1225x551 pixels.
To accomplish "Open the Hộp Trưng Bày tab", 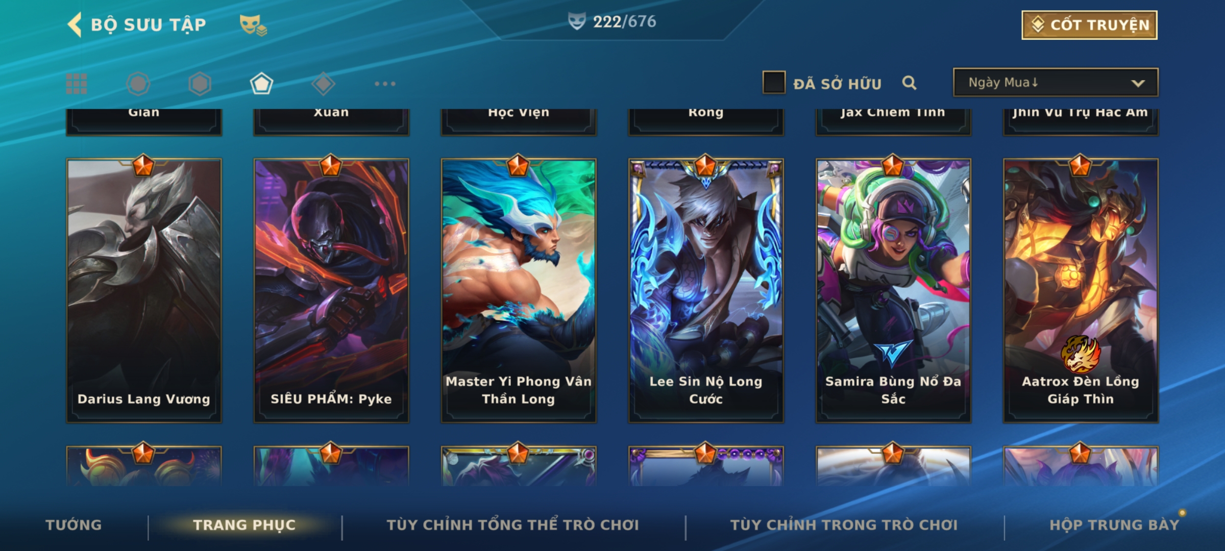I will point(1114,525).
